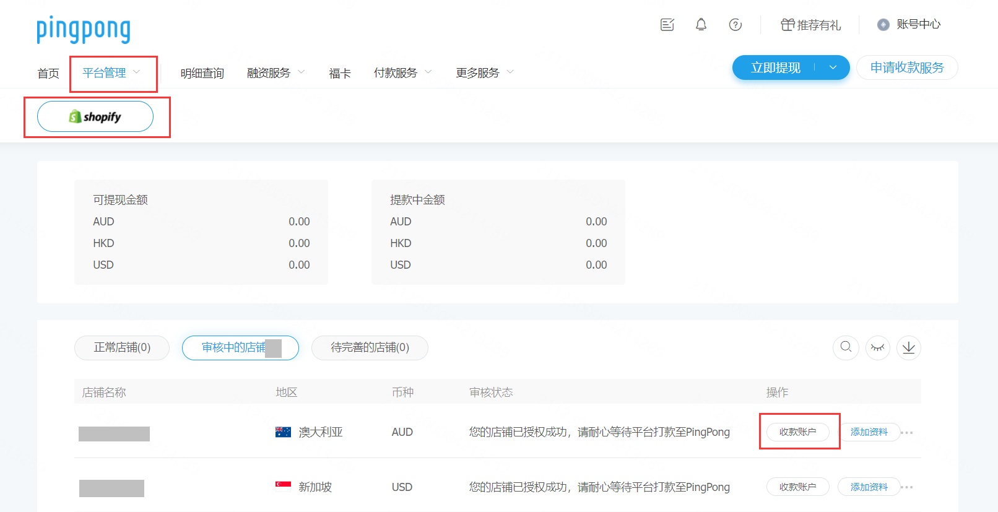The height and width of the screenshot is (512, 998).
Task: Click the 提款中金额 heading
Action: [417, 200]
